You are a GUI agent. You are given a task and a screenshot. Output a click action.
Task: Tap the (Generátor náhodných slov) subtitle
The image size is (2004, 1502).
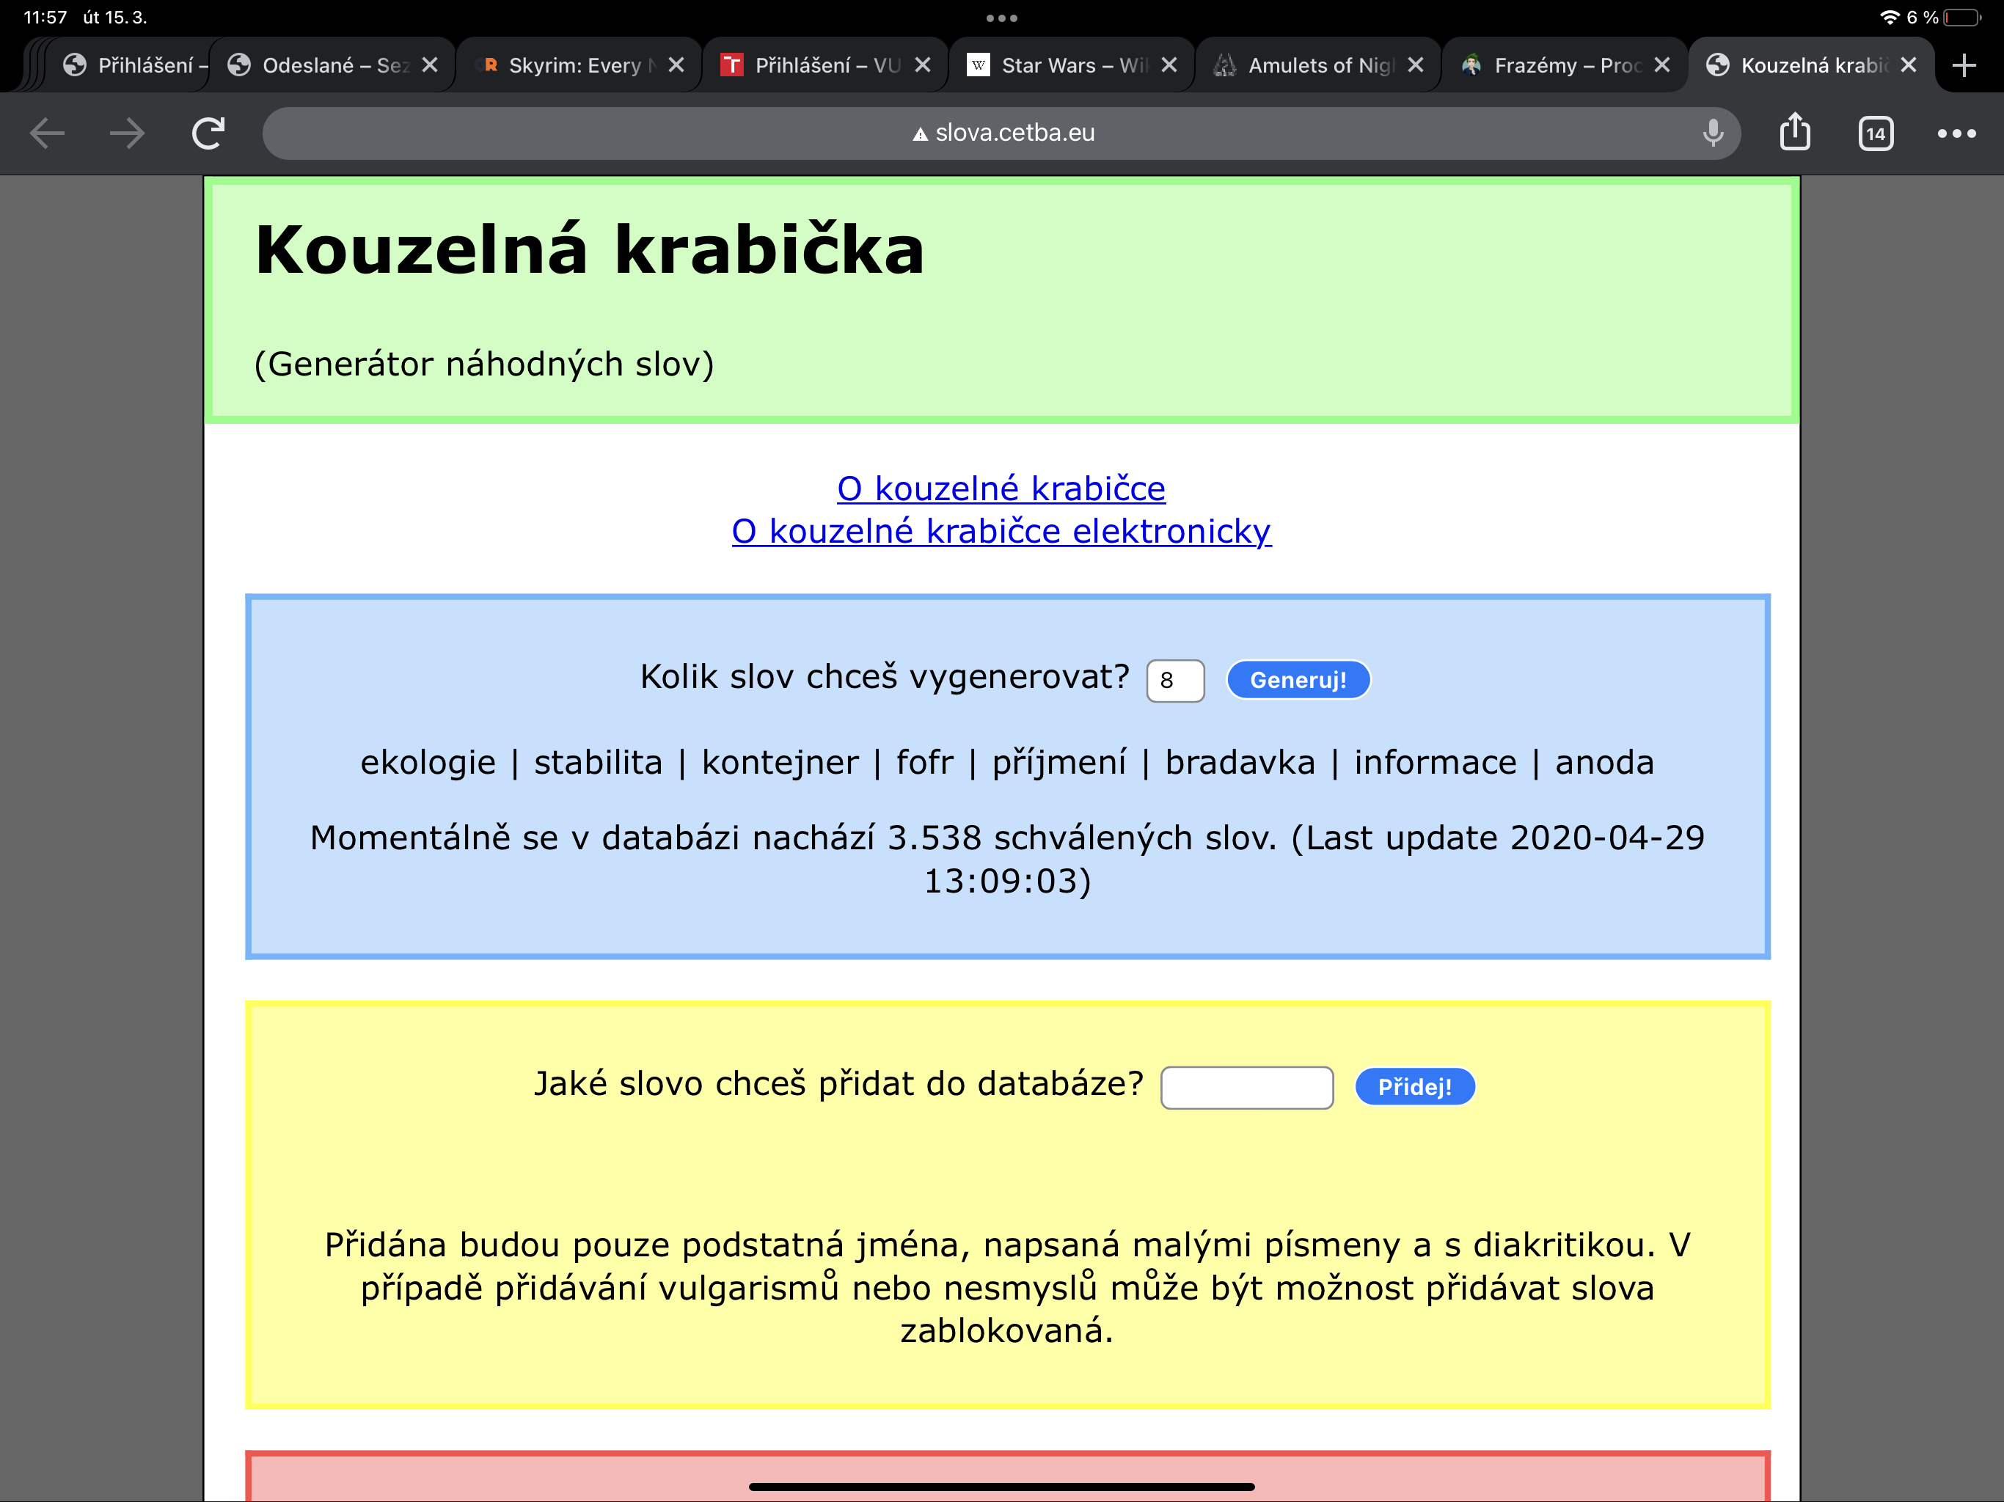pos(484,364)
